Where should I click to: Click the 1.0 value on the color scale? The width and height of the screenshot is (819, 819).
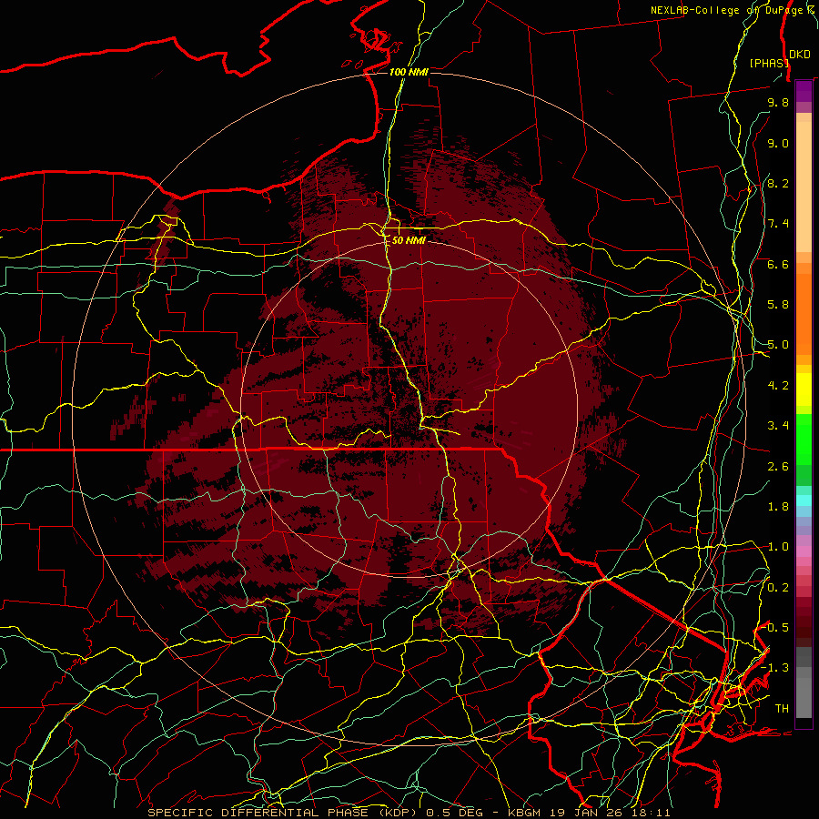point(778,547)
